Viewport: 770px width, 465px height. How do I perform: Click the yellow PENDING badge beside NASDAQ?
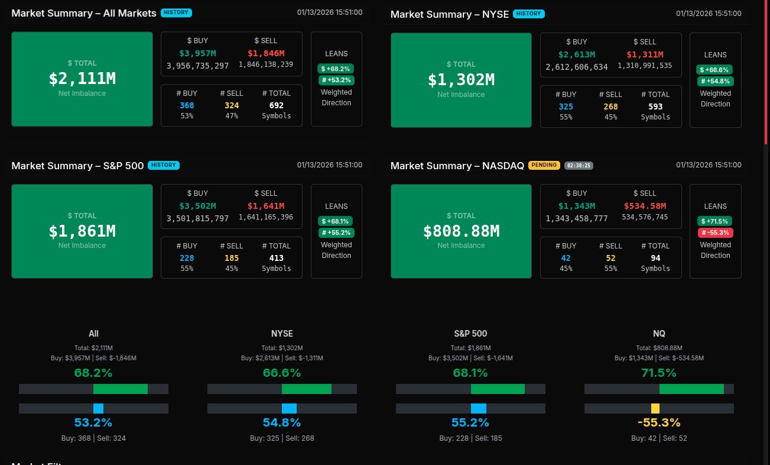[544, 165]
